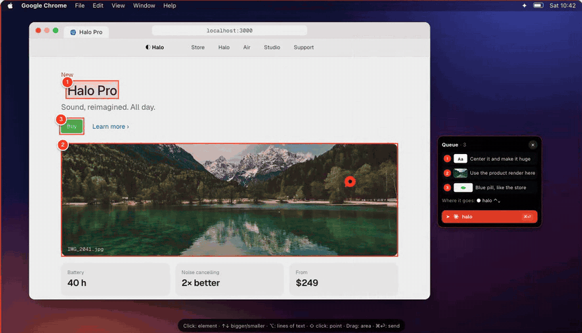This screenshot has height=333, width=582.
Task: Click the green pill thumbnail in the queue
Action: point(463,187)
